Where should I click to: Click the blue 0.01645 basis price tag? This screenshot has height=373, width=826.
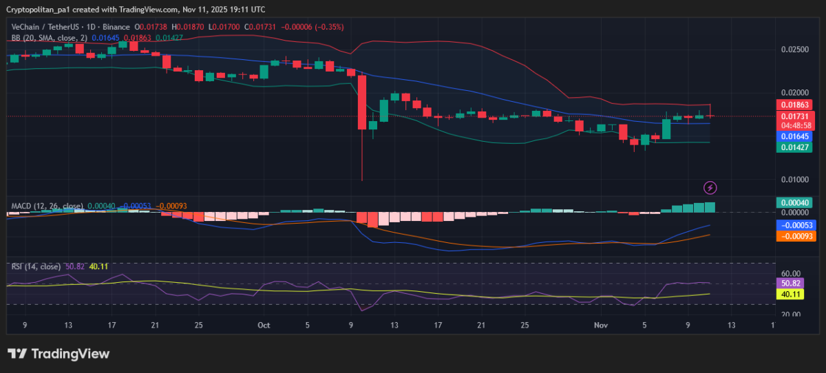[x=794, y=137]
